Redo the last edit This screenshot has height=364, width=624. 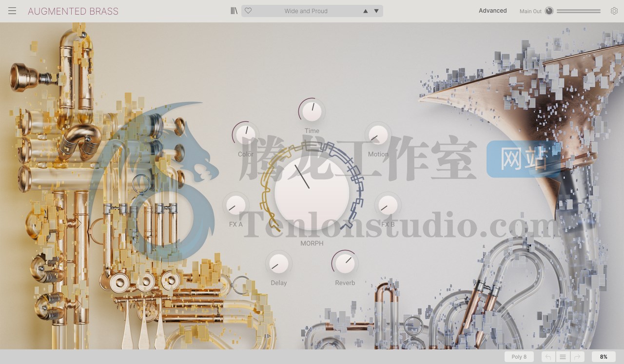[x=577, y=357]
